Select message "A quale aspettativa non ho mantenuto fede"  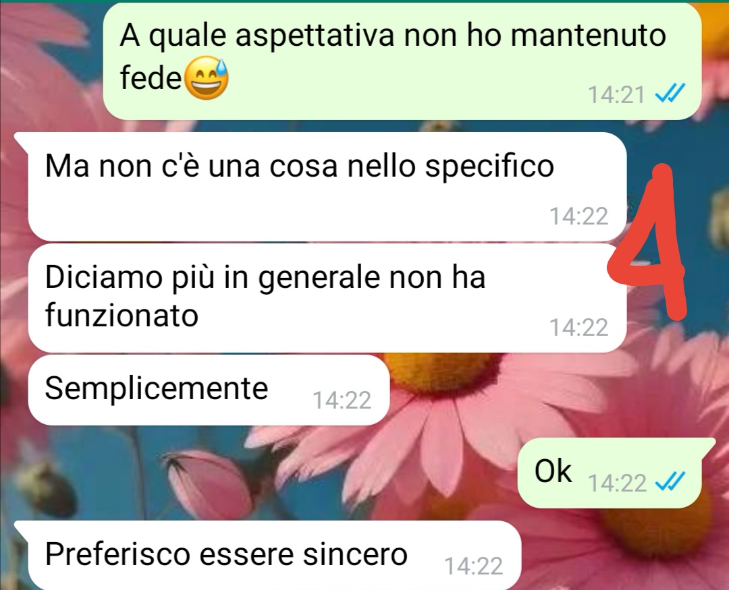click(402, 61)
